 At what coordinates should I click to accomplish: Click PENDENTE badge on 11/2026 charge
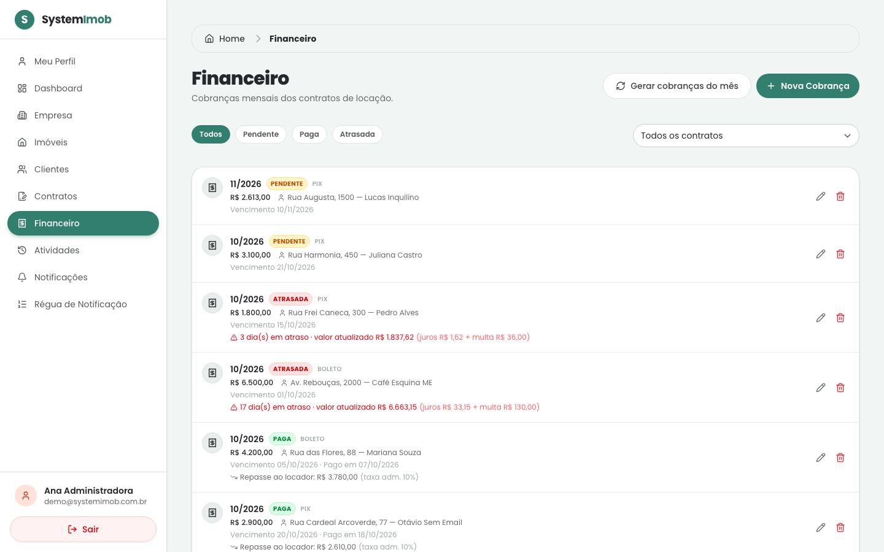pos(287,184)
